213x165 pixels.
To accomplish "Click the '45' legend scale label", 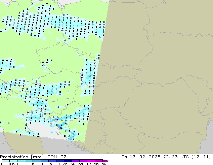I will pyautogui.click(x=96, y=164).
